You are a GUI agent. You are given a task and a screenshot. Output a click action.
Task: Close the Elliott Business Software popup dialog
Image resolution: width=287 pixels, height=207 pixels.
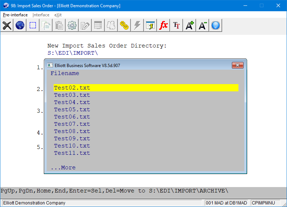coord(237,65)
